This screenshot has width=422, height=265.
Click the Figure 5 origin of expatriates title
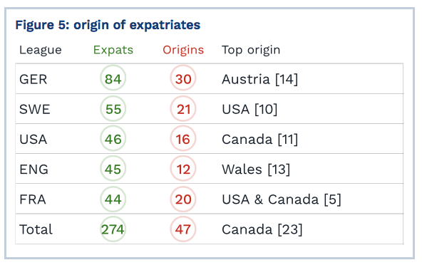pyautogui.click(x=108, y=26)
